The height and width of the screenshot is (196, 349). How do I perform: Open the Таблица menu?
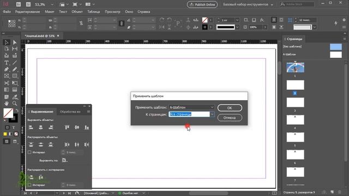tap(93, 11)
